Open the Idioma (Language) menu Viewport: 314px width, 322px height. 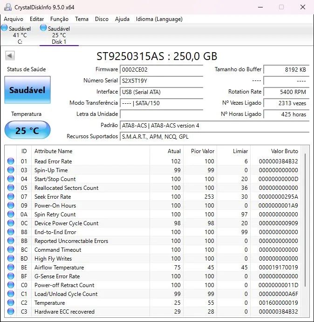click(159, 19)
